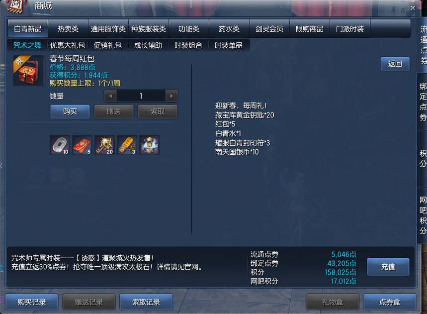The width and height of the screenshot is (427, 314).
Task: Open the 热卖类 category tab
Action: 68,29
